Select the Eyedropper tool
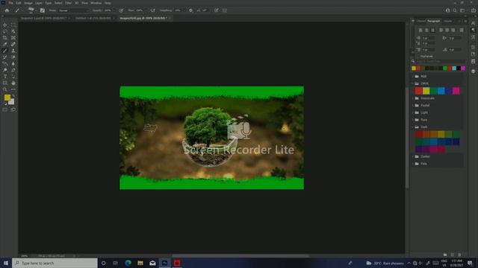This screenshot has width=478, height=268. [5, 45]
